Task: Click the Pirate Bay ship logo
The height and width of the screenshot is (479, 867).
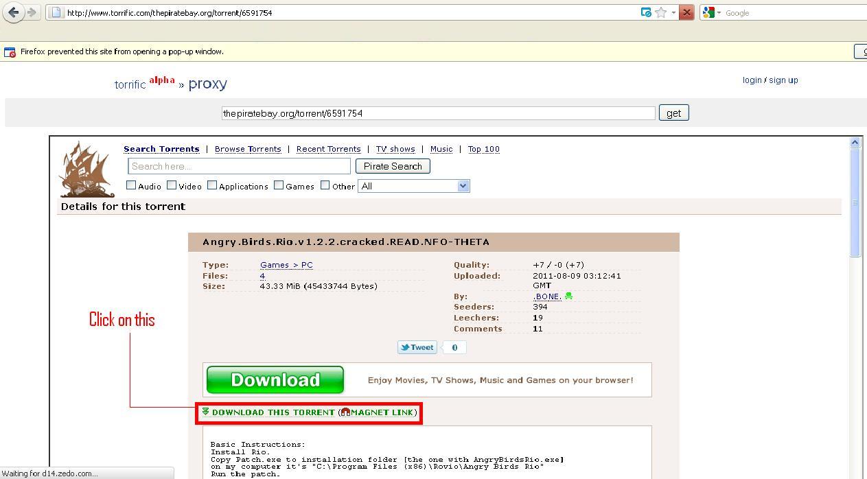Action: (x=86, y=170)
